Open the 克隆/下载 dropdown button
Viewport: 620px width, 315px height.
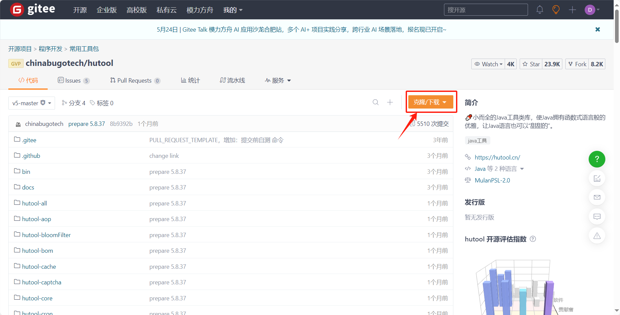point(431,102)
